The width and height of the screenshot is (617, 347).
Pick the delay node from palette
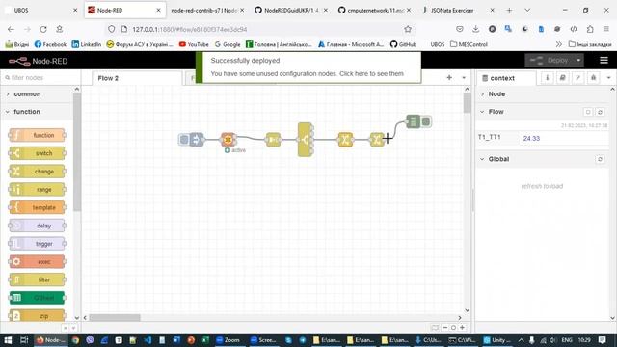coord(38,226)
